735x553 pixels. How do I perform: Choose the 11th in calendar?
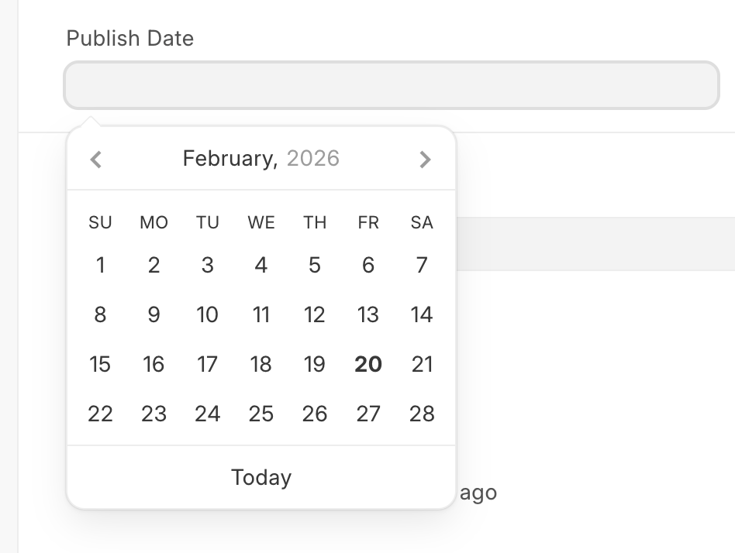point(261,315)
